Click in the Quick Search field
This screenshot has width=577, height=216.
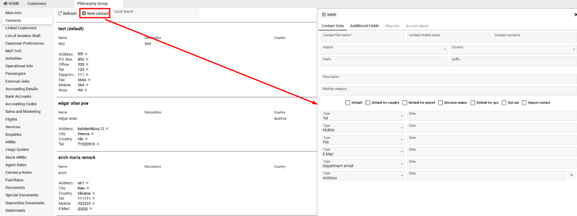click(155, 14)
